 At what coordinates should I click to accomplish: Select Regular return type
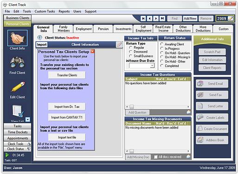pyautogui.click(x=130, y=47)
